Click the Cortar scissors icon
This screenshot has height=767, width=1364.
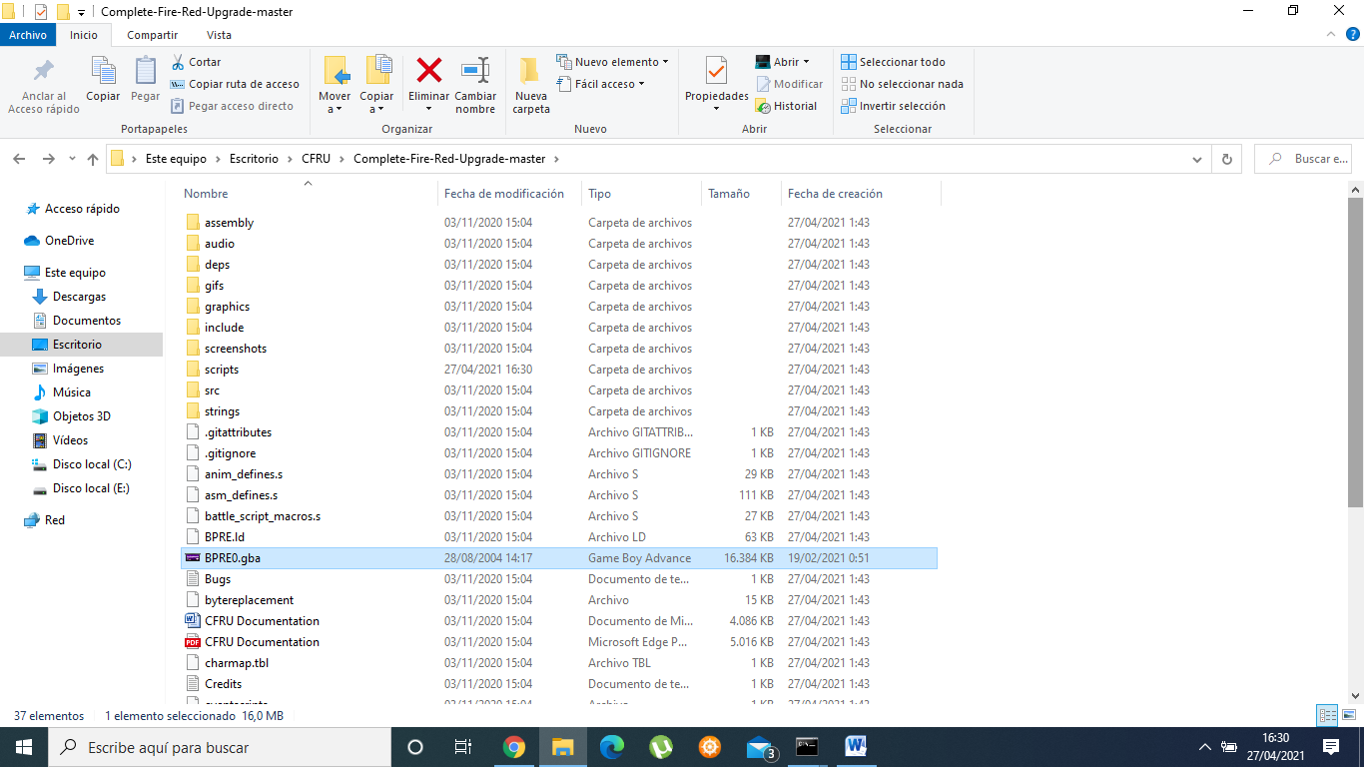tap(179, 62)
